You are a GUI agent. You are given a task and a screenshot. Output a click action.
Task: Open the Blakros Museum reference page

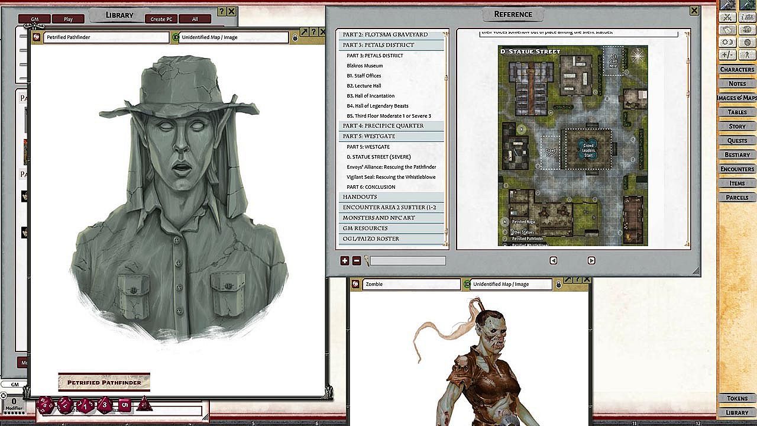[365, 66]
